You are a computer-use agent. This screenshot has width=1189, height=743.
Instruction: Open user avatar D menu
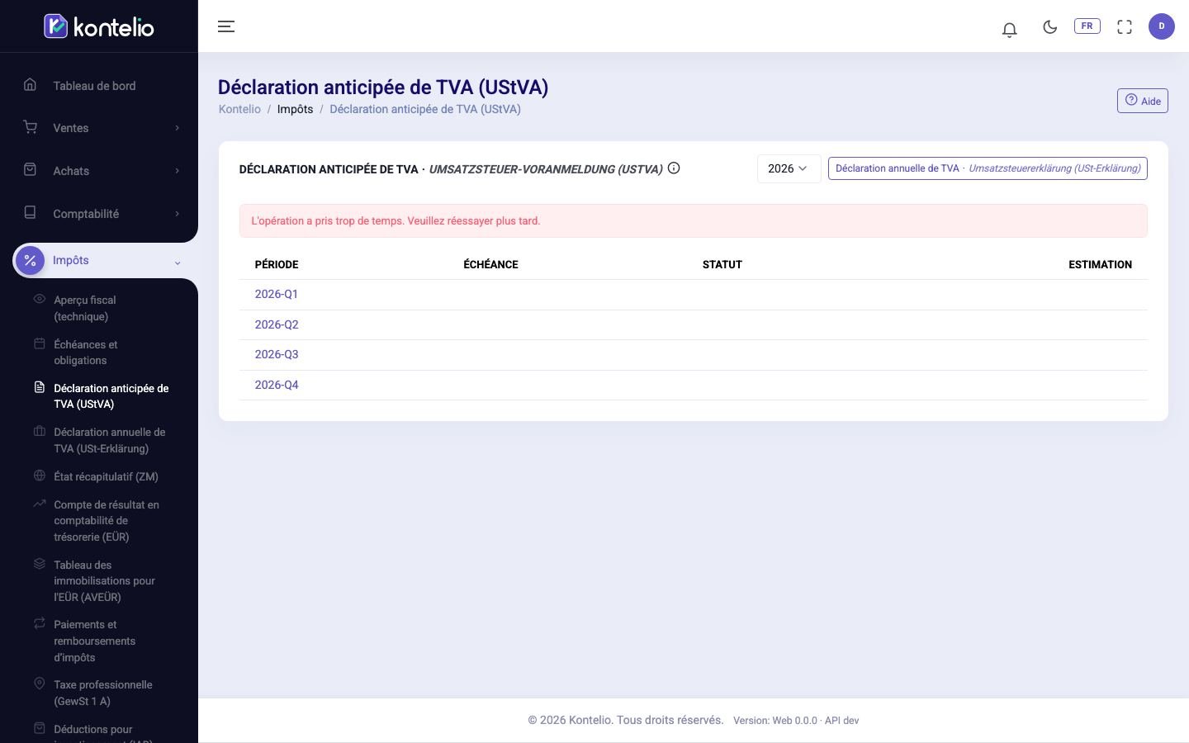pyautogui.click(x=1162, y=26)
